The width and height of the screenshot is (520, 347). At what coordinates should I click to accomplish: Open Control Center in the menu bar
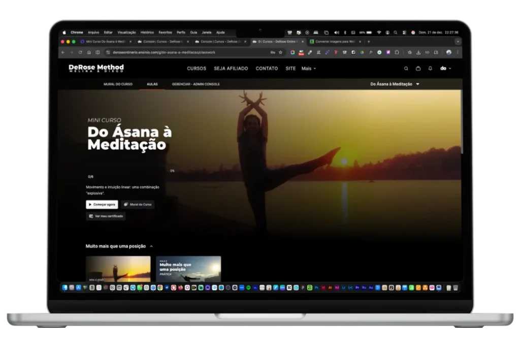(404, 33)
